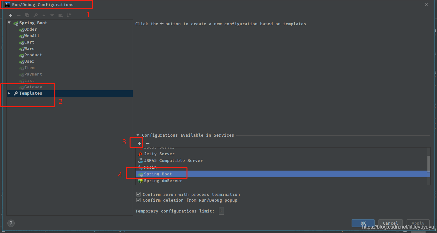Click the IntelliJ logo in title bar
The image size is (437, 233).
pyautogui.click(x=7, y=4)
